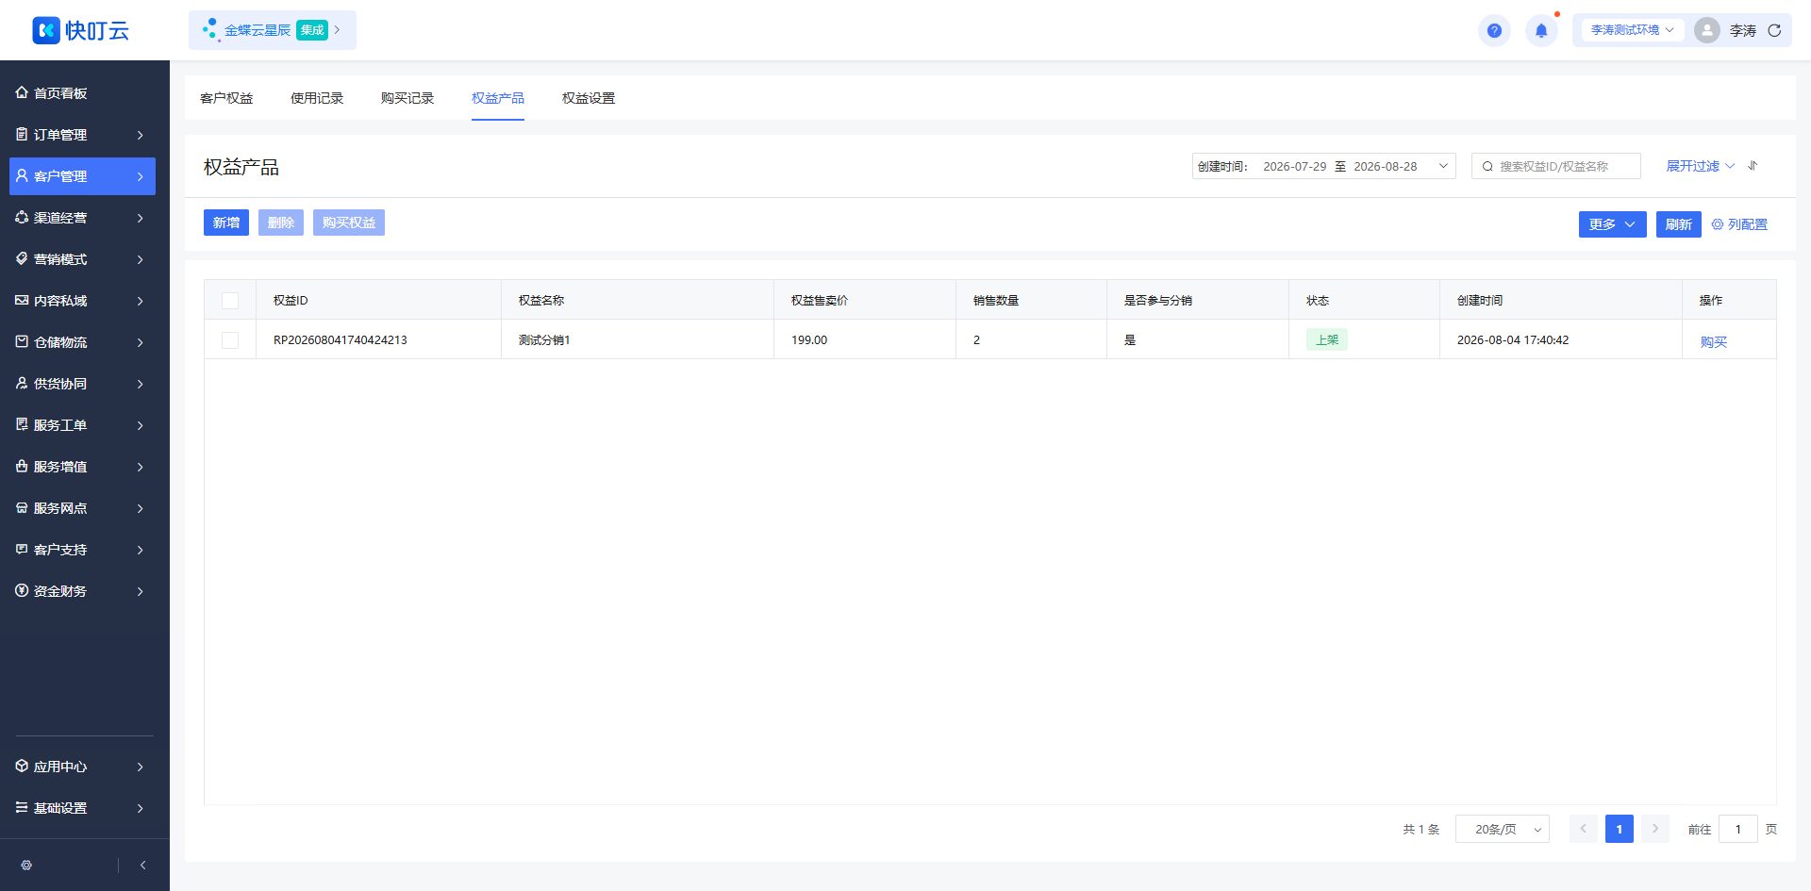Click page 1 pagination button
Screen dimensions: 1811x891
tap(1620, 830)
